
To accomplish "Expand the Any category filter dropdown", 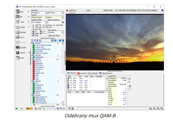I will [39, 22].
